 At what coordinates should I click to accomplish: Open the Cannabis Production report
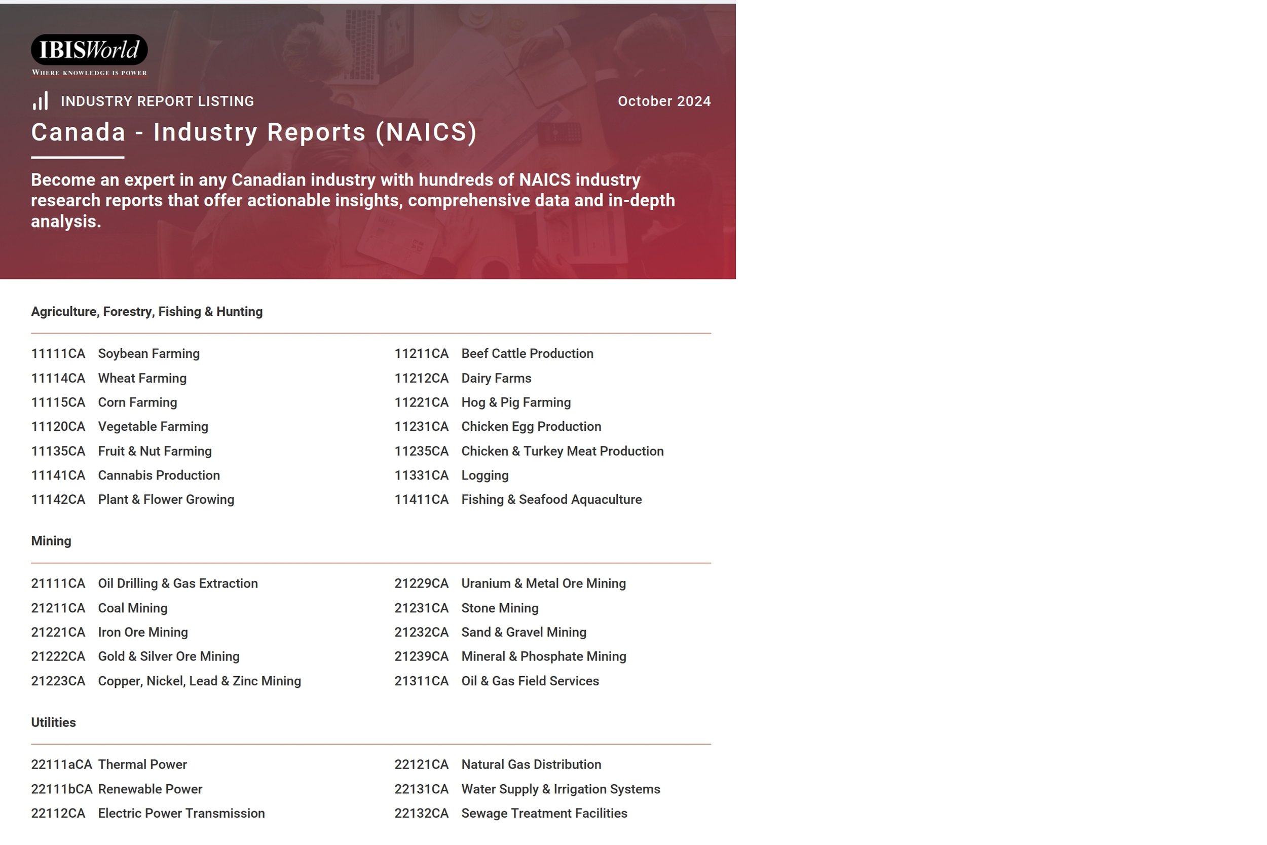pyautogui.click(x=159, y=475)
